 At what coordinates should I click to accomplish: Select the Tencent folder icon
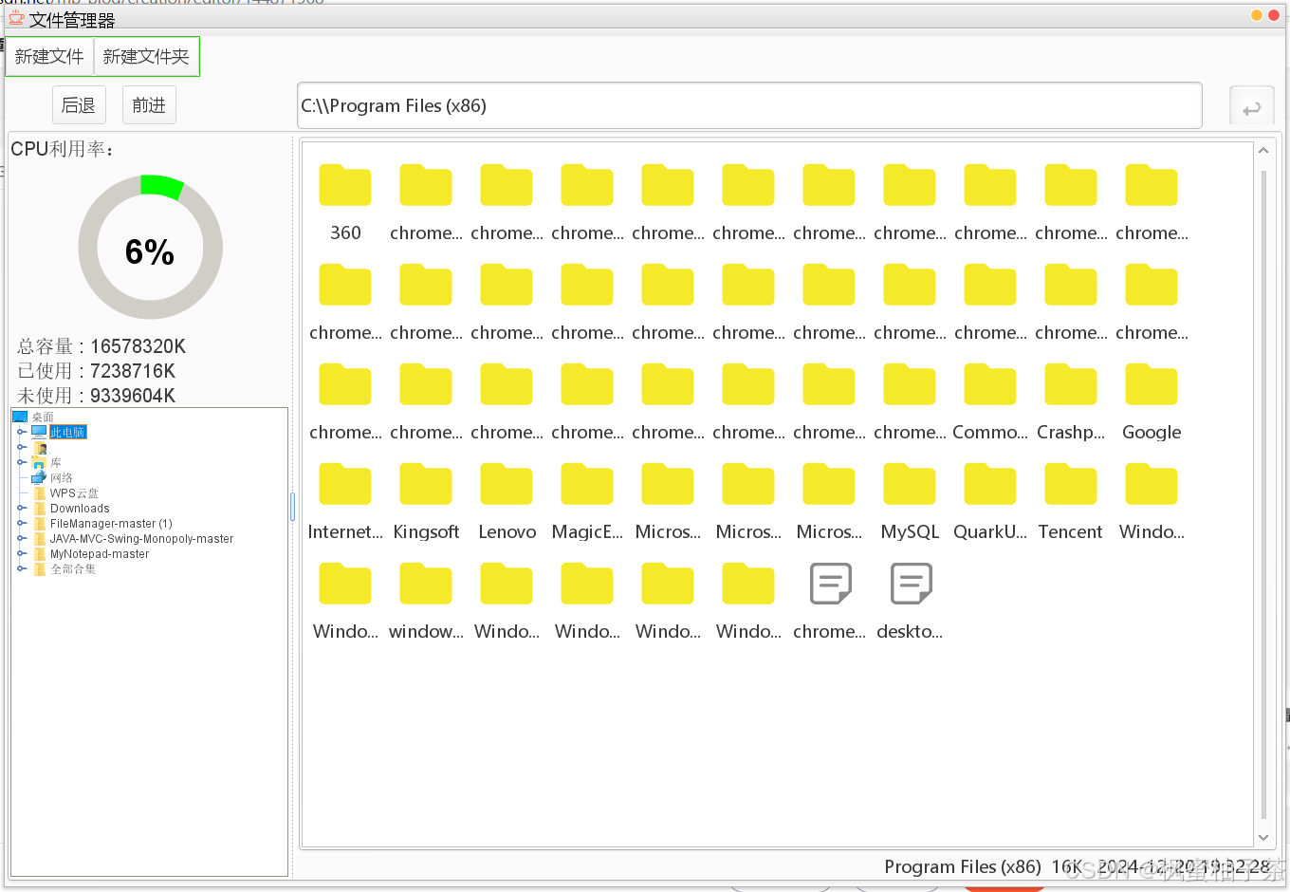pyautogui.click(x=1071, y=483)
